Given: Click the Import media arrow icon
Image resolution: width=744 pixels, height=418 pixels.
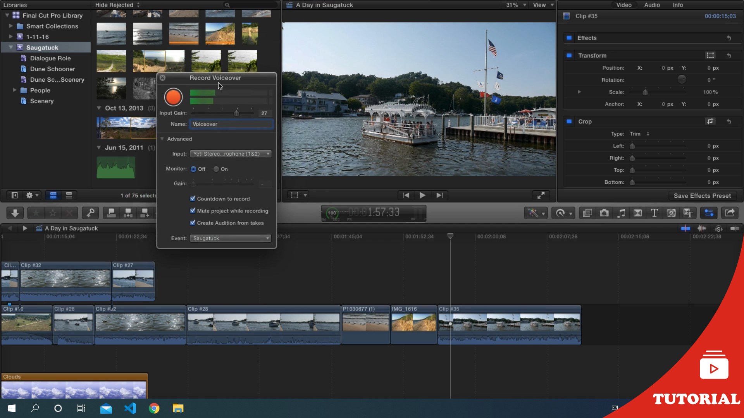Looking at the screenshot, I should 15,213.
